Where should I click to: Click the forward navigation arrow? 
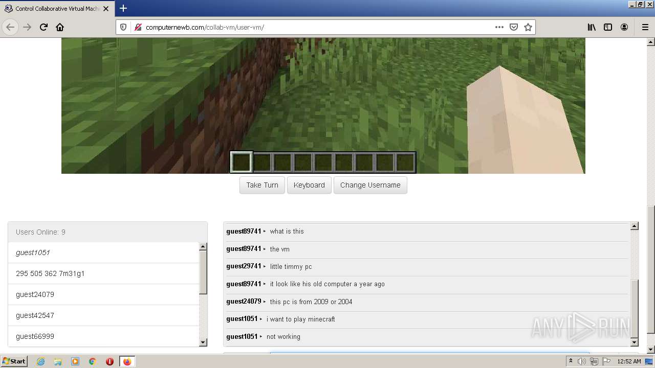click(x=27, y=27)
